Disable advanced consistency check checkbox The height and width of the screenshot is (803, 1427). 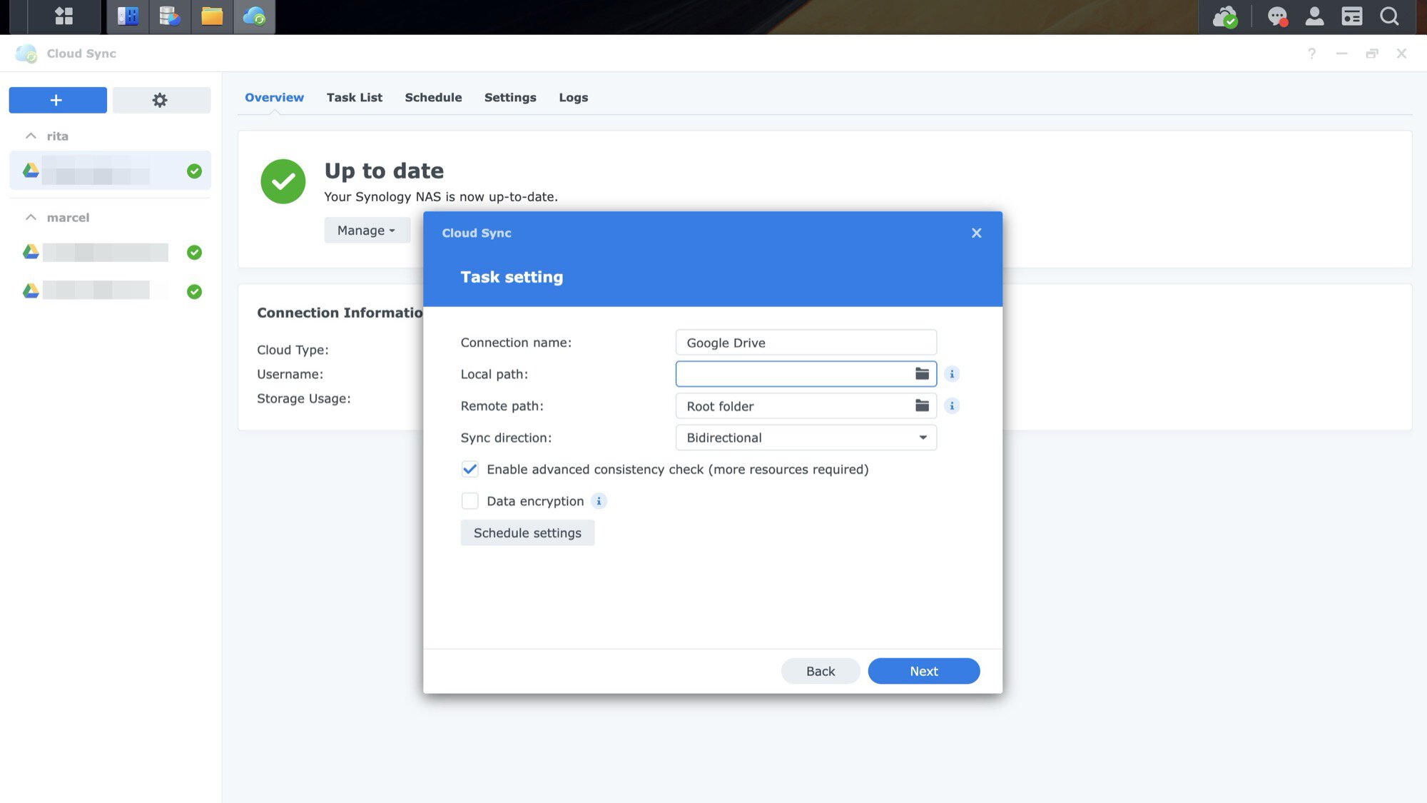(469, 470)
